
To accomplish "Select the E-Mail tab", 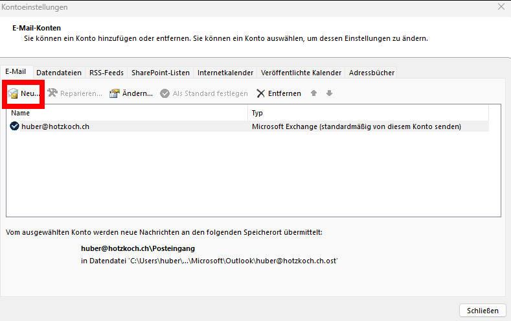I will click(x=17, y=72).
